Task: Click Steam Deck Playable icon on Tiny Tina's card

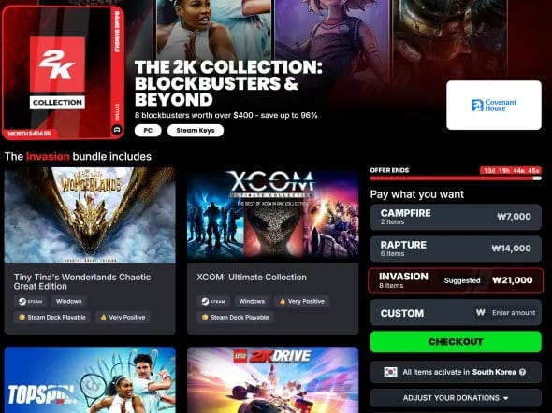Action: (x=22, y=317)
